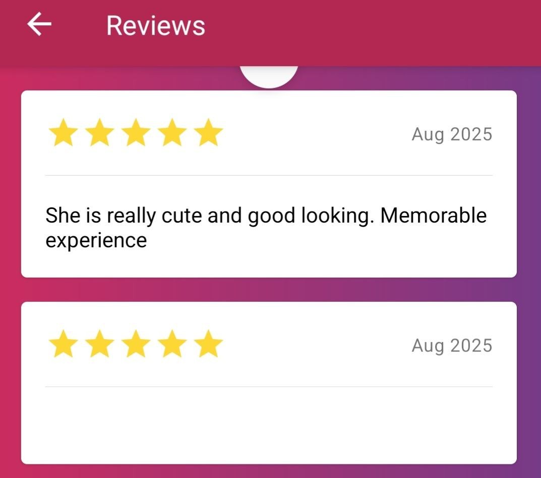
Task: Click the red header bar beside Reviews
Action: click(373, 33)
